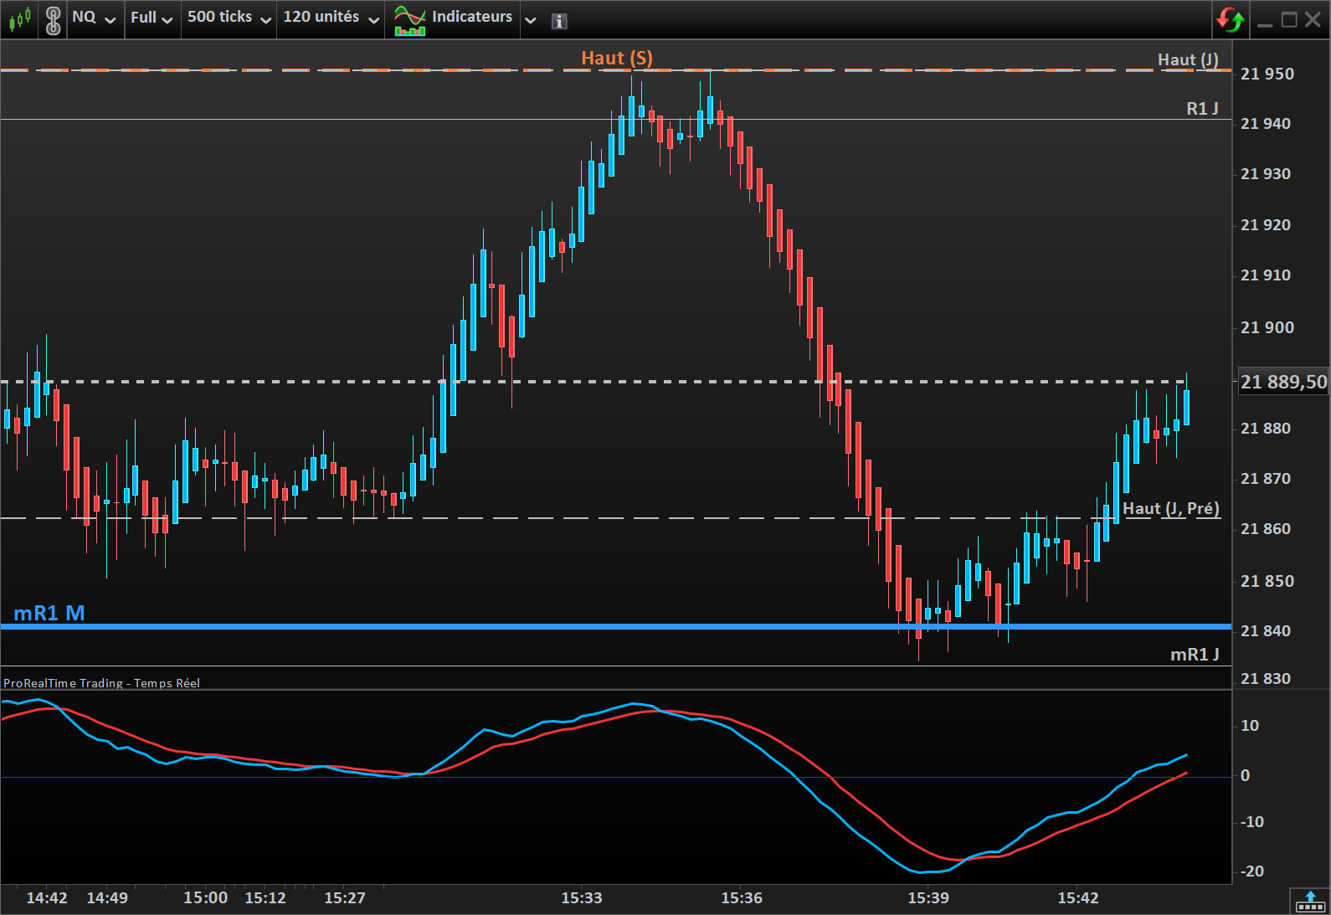The height and width of the screenshot is (915, 1331).
Task: Click the 15:00 time axis label
Action: [x=205, y=897]
